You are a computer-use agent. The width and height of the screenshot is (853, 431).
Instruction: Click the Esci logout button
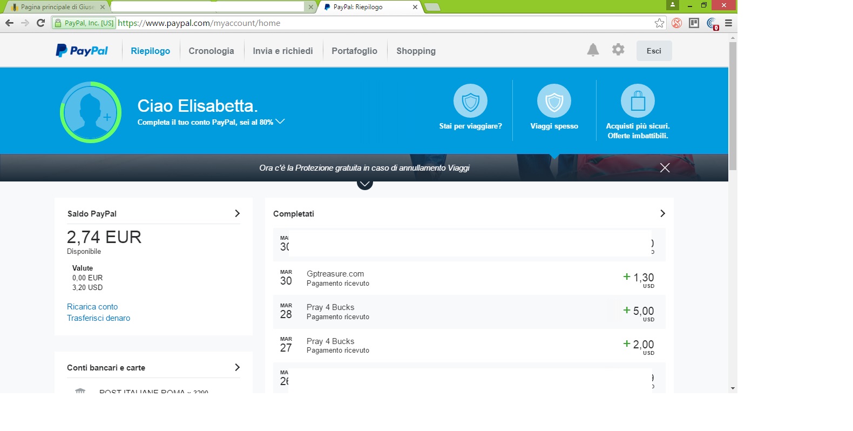[654, 51]
